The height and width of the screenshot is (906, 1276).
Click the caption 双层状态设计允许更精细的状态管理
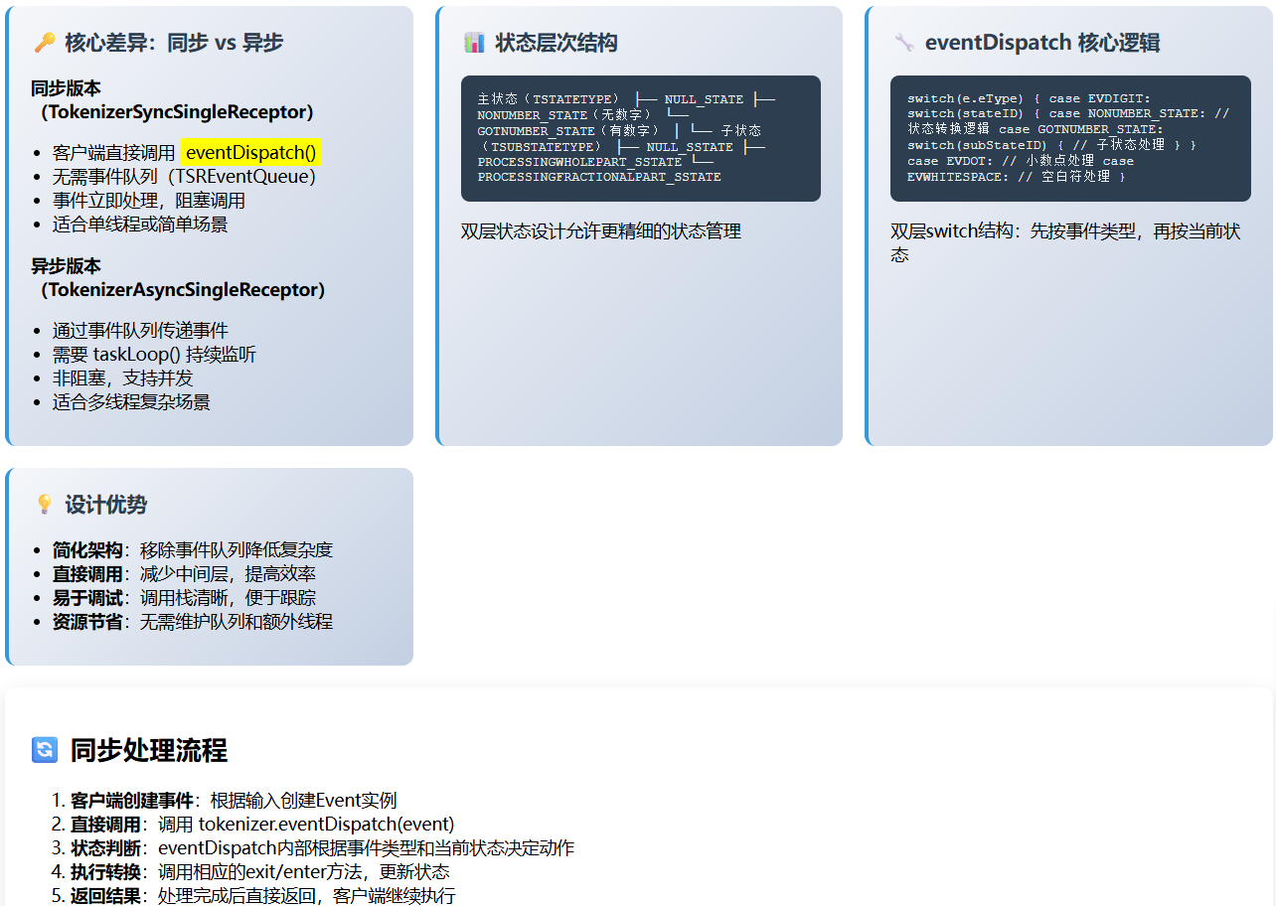click(x=601, y=231)
